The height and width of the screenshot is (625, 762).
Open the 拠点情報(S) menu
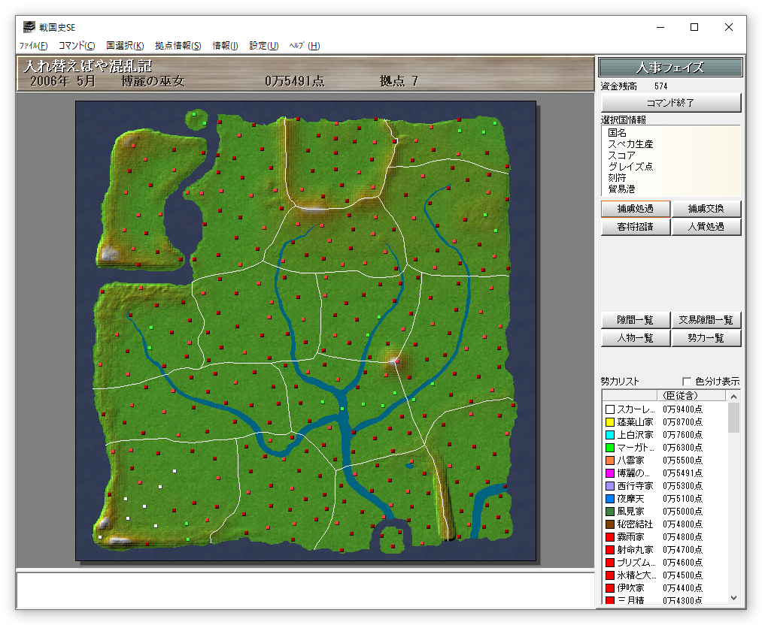pyautogui.click(x=178, y=46)
